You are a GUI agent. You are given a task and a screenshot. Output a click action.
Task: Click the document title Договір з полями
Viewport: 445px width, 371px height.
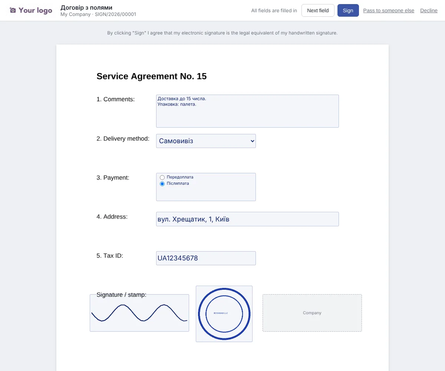[86, 7]
